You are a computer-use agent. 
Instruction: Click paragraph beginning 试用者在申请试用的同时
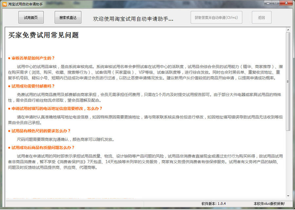click(x=145, y=162)
